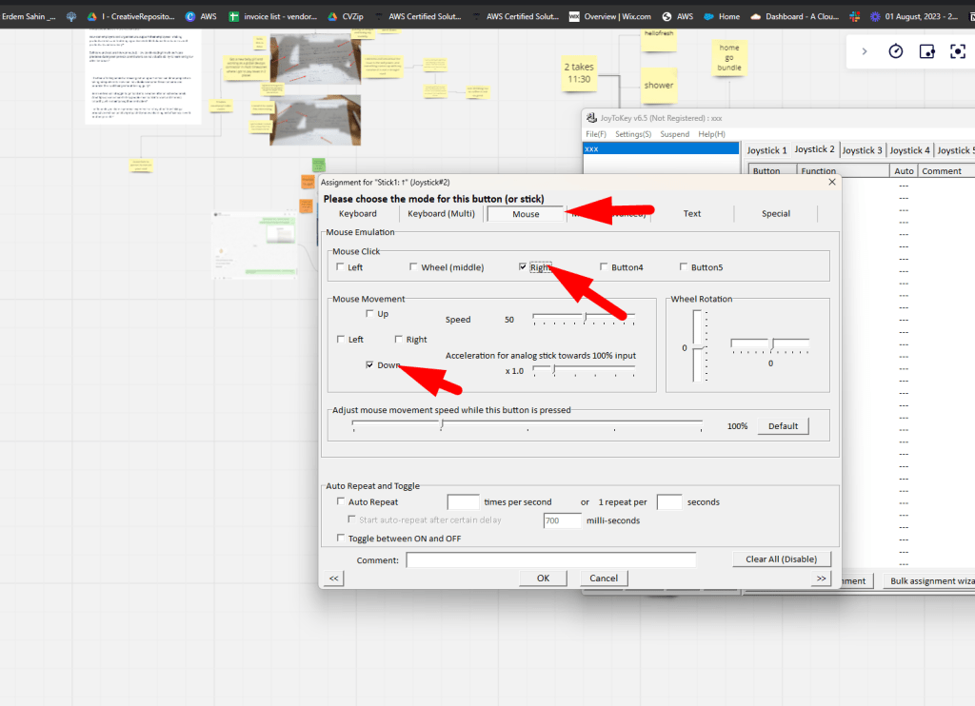Enable the Left mouse click checkbox
Image resolution: width=975 pixels, height=706 pixels.
point(340,266)
